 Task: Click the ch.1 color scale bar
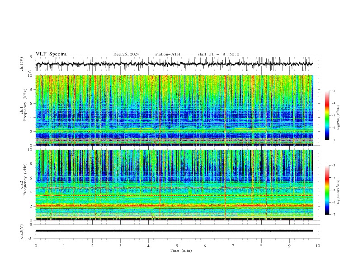pos(327,115)
